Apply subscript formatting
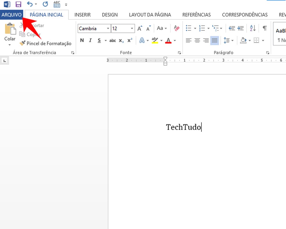Screen dimensions: 286x229 pos(121,41)
